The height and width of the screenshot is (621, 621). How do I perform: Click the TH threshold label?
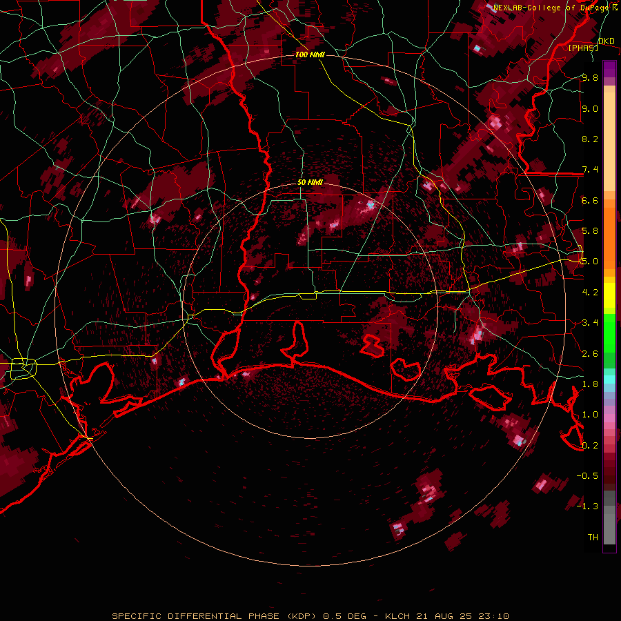pos(593,537)
